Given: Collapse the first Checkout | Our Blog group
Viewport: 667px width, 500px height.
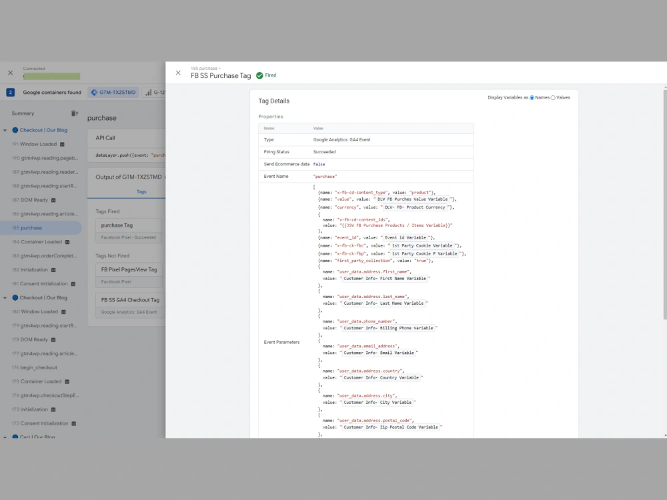Looking at the screenshot, I should click(5, 130).
